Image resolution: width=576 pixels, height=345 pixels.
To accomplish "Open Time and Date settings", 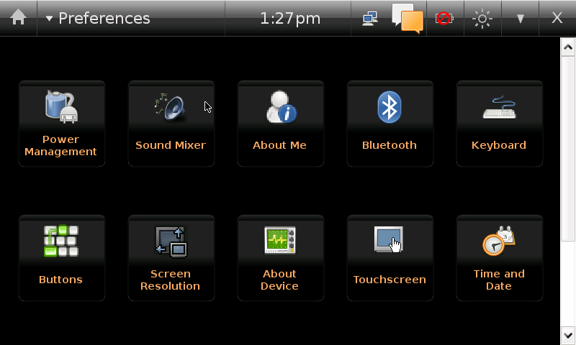I will [500, 258].
